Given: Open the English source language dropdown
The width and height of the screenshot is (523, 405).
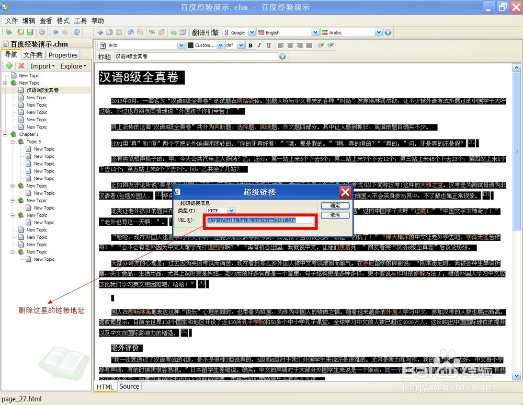Looking at the screenshot, I should [315, 32].
